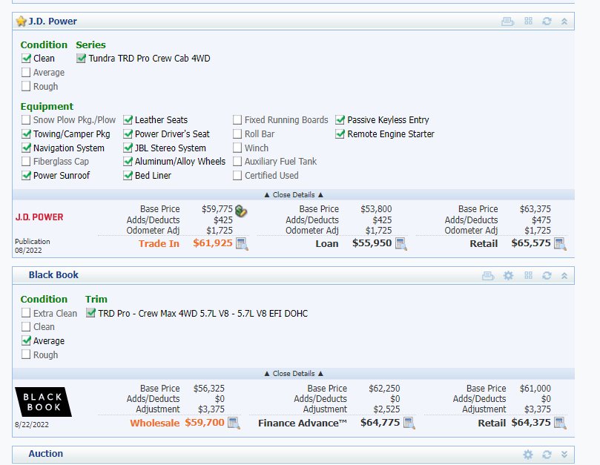The width and height of the screenshot is (600, 465).
Task: Enable Fixed Running Boards equipment
Action: pyautogui.click(x=237, y=120)
